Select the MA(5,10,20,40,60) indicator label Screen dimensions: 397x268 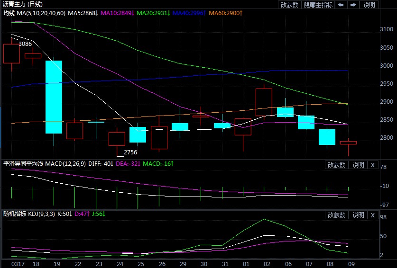pos(41,13)
